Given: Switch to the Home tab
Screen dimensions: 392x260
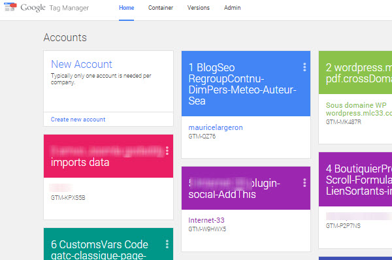Looking at the screenshot, I should click(x=127, y=8).
